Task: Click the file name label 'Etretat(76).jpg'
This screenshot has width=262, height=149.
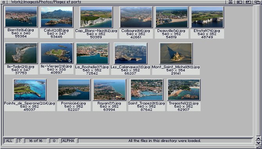Action: 207,31
